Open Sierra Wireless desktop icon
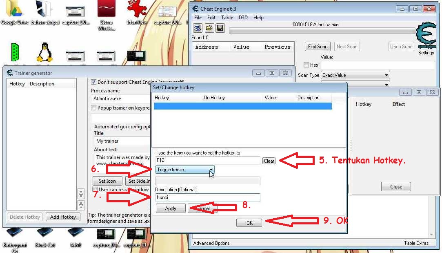Image resolution: width=442 pixels, height=253 pixels. pos(106,15)
